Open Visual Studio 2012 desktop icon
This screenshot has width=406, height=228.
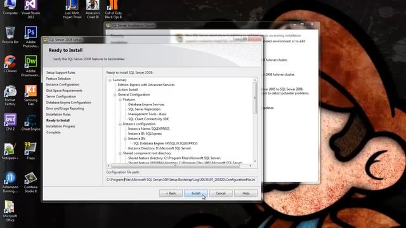[30, 9]
